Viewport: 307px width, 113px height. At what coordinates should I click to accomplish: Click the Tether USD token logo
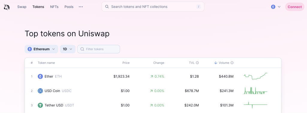[x=40, y=105]
